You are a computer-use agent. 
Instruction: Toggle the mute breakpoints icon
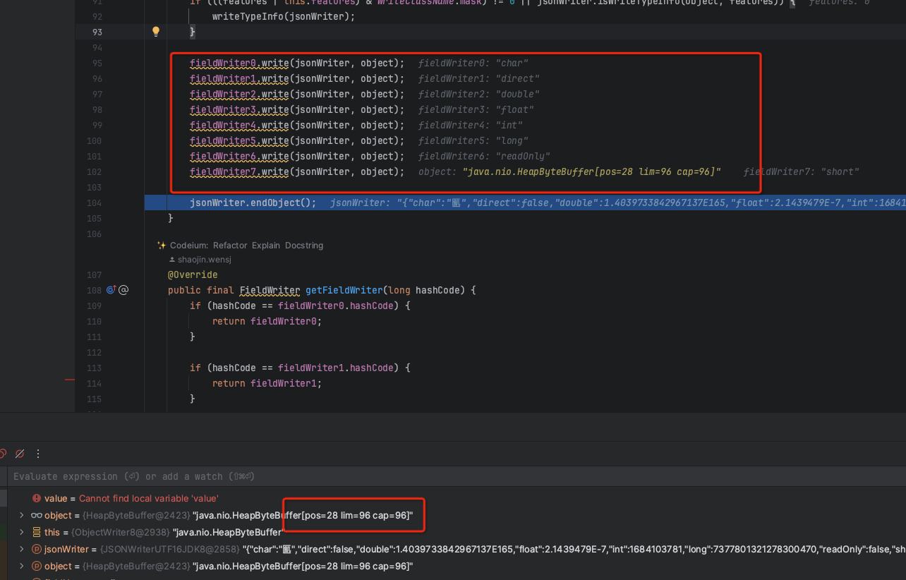(x=19, y=454)
